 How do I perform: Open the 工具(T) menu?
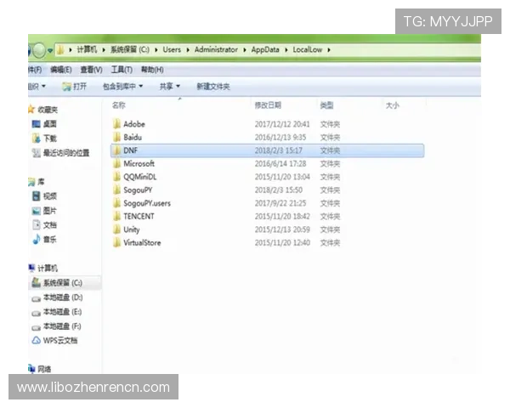coord(122,70)
